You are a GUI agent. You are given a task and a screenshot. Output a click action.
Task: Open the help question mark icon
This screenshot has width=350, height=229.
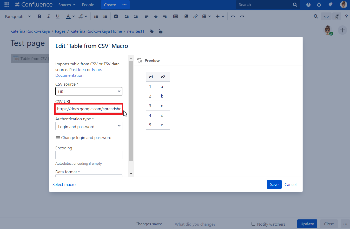coord(308,5)
